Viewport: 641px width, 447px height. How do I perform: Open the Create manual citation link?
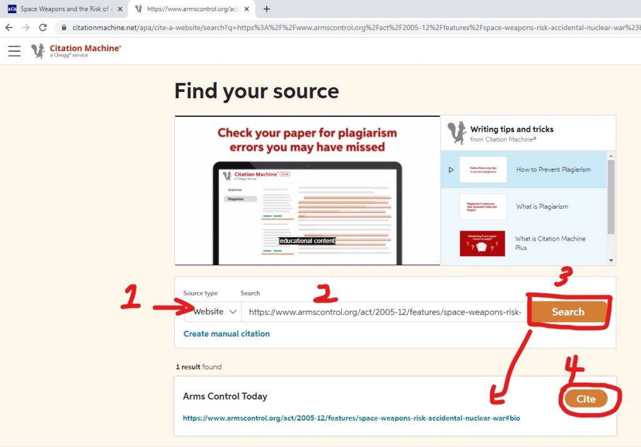pos(226,334)
